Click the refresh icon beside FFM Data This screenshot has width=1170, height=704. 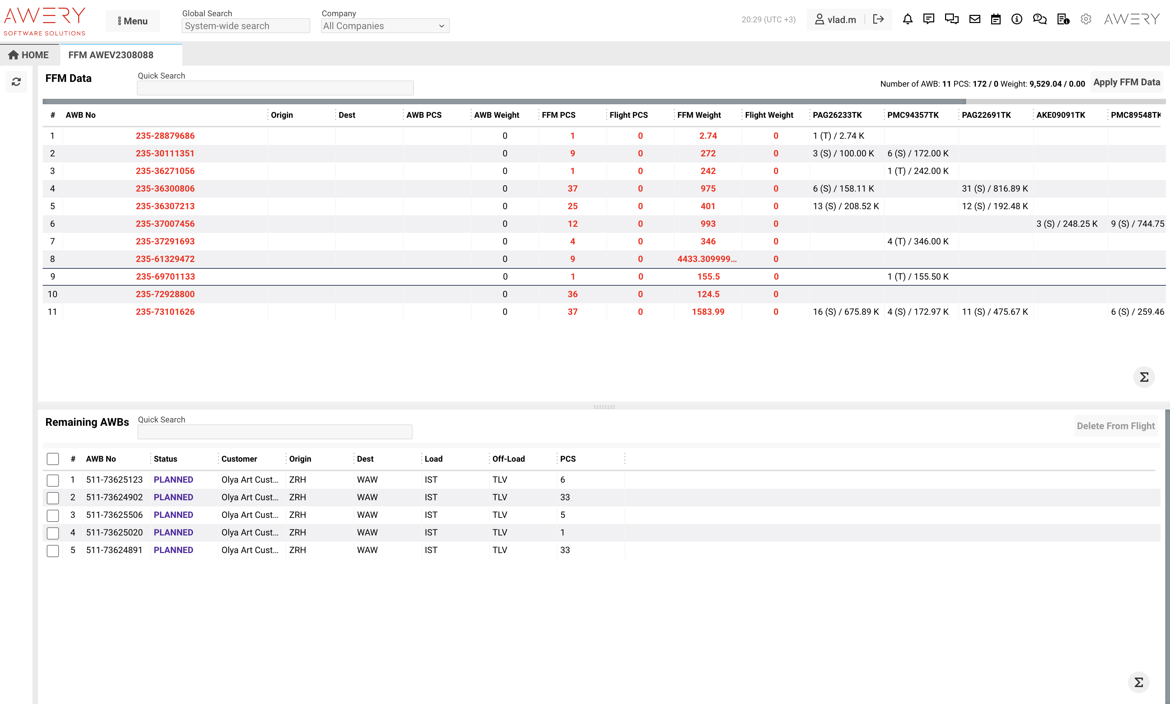coord(16,82)
